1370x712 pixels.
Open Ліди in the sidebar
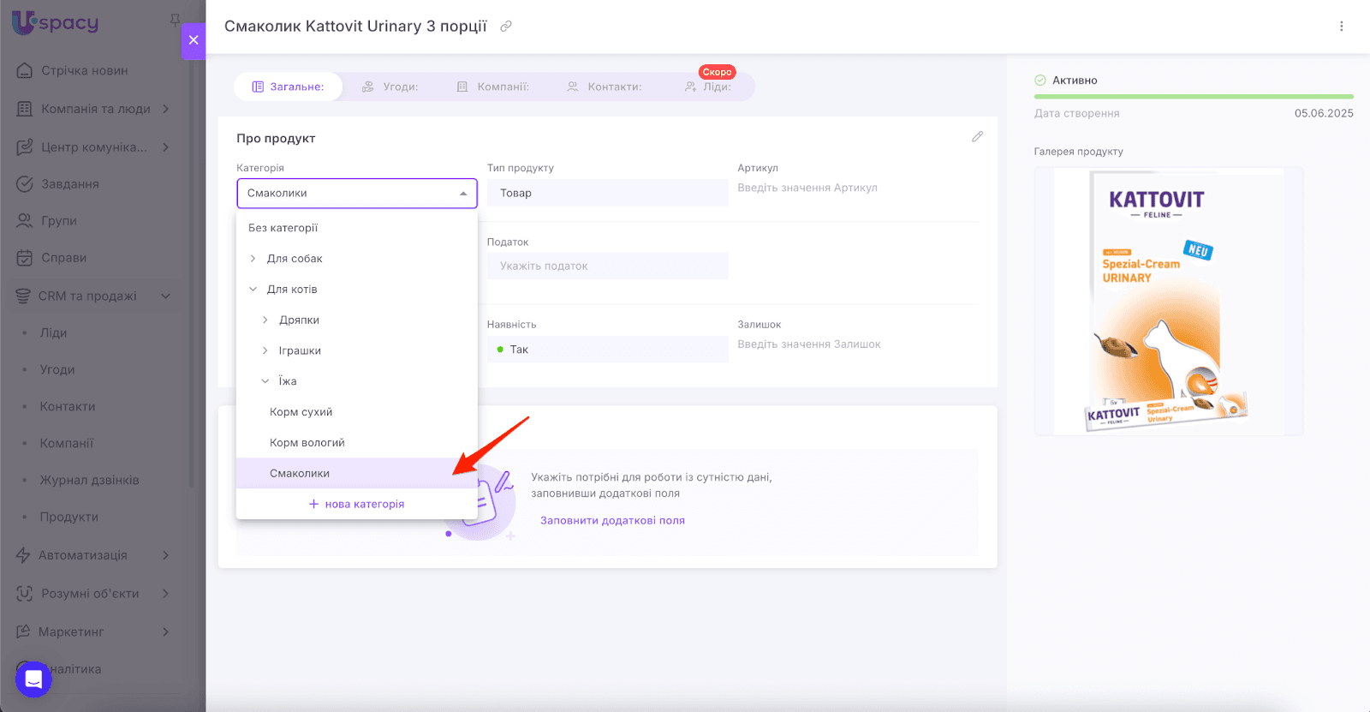pos(53,333)
